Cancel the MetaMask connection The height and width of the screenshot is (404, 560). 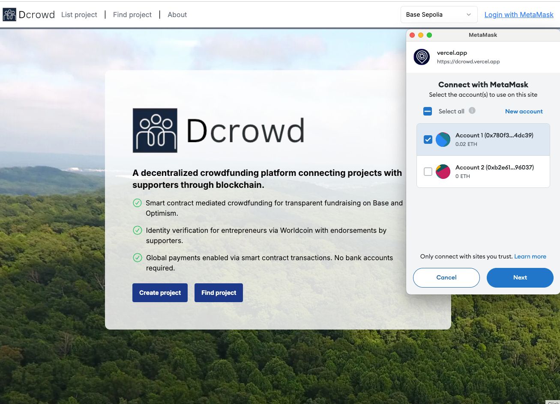[x=446, y=277]
